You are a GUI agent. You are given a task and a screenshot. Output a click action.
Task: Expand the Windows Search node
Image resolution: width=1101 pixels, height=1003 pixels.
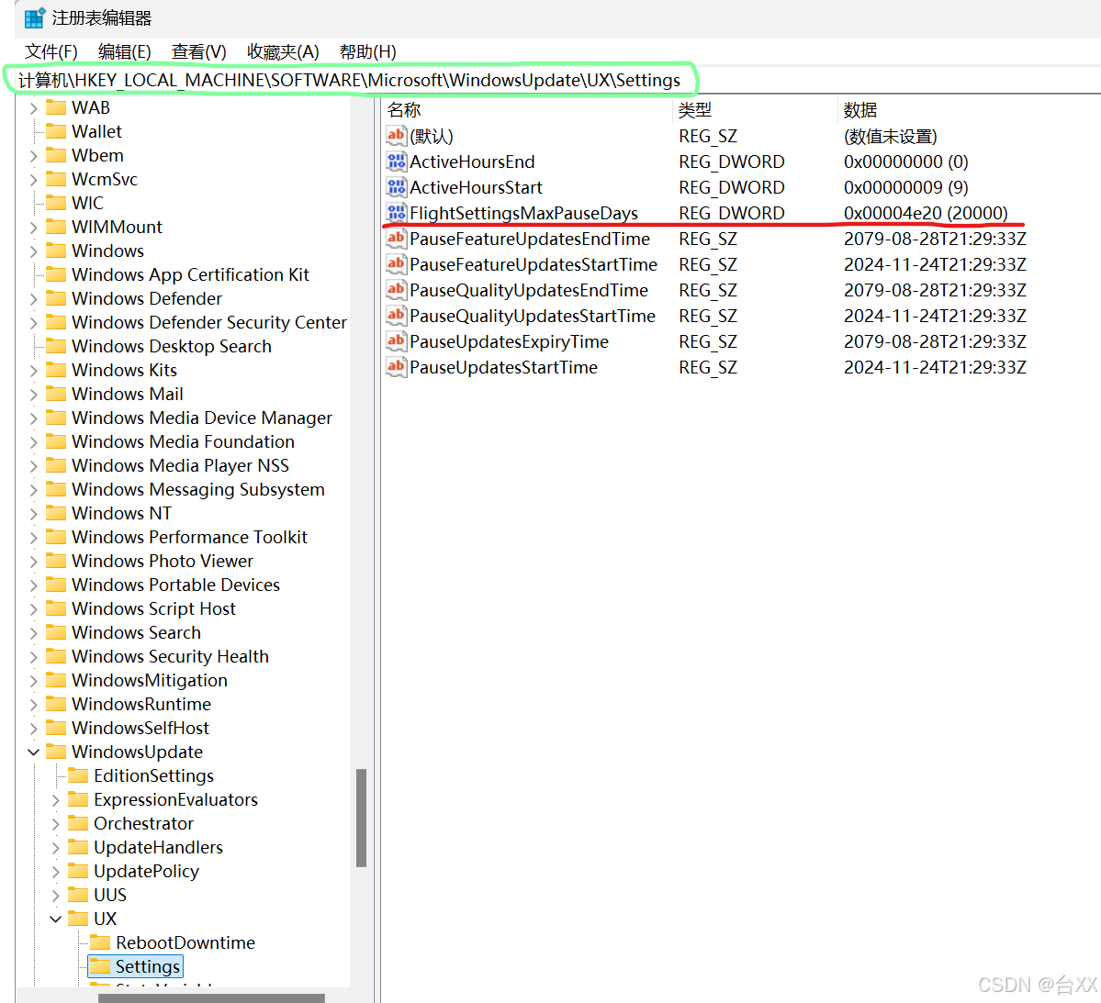tap(33, 632)
